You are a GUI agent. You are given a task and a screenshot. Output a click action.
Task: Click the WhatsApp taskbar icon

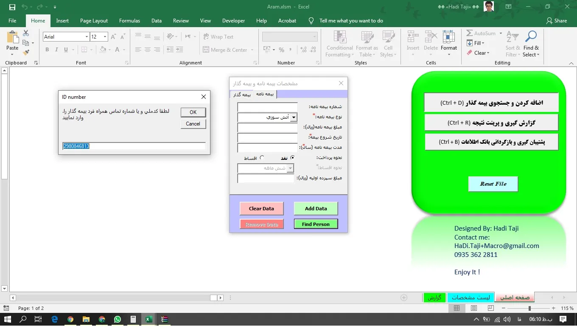(118, 319)
